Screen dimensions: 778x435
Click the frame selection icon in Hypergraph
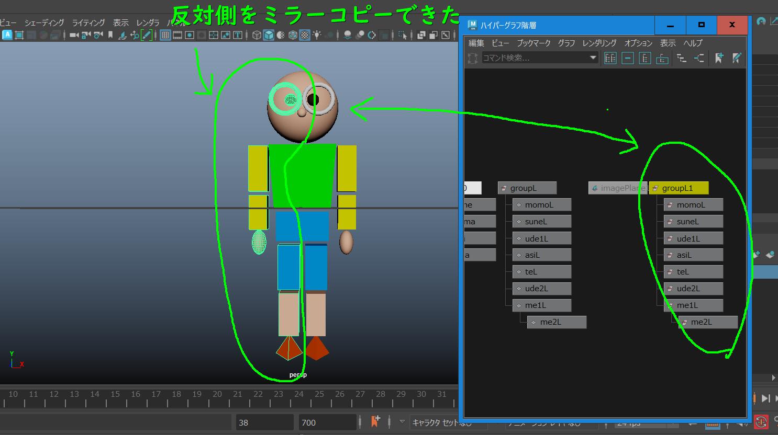(628, 58)
